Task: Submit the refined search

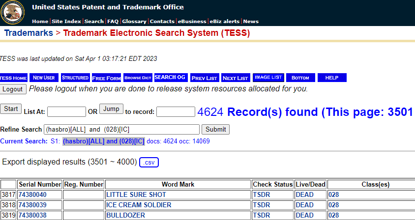Action: coord(216,130)
